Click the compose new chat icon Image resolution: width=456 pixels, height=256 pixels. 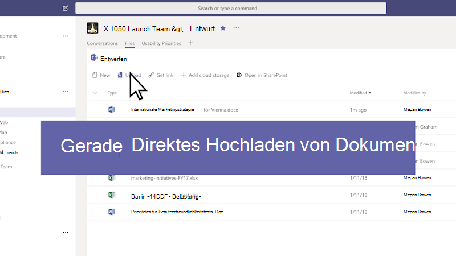[66, 8]
